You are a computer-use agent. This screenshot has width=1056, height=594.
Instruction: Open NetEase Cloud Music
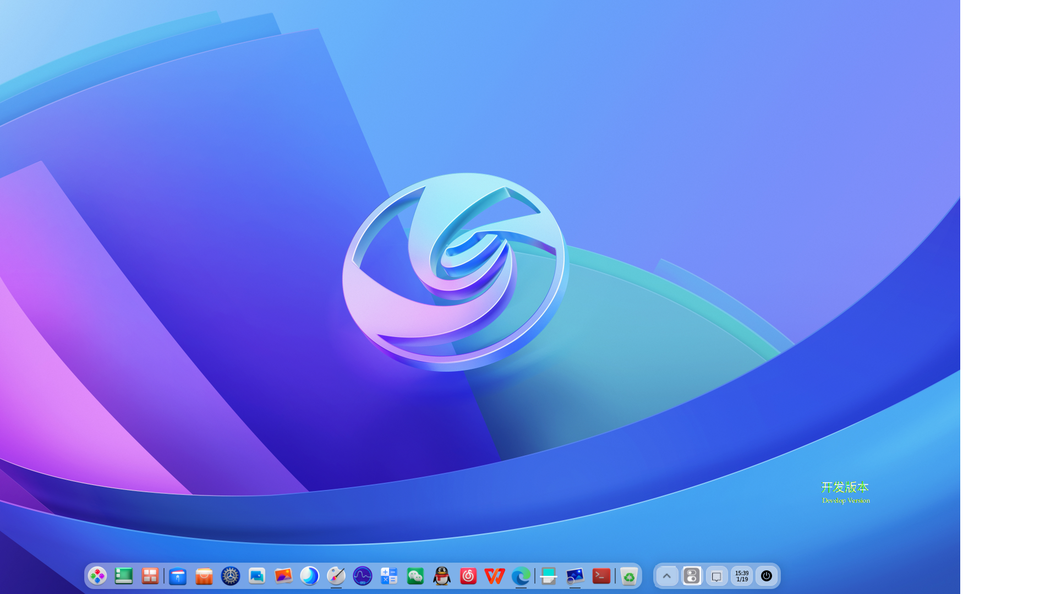468,576
